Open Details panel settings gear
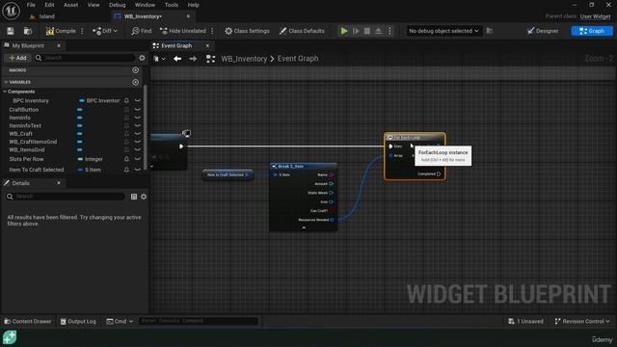 (144, 197)
